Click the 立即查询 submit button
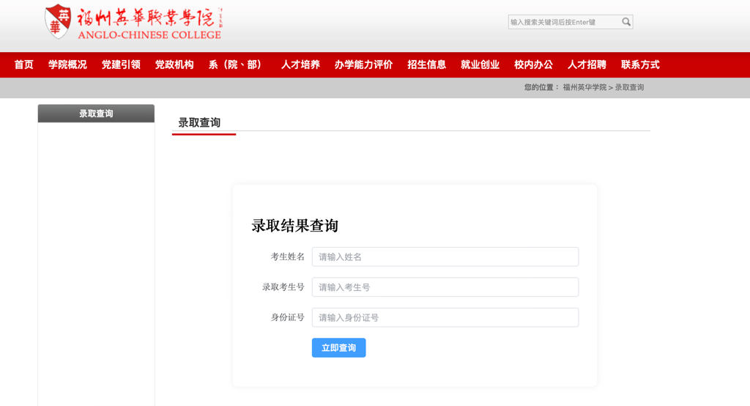 (x=338, y=348)
